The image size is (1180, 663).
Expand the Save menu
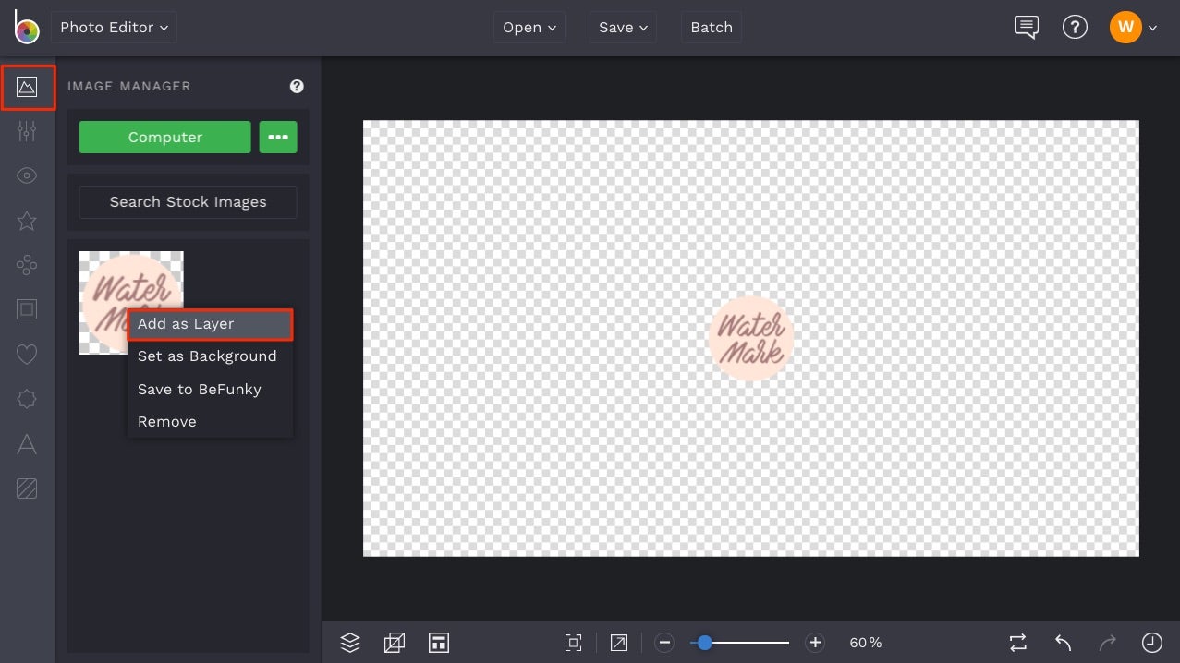click(622, 27)
